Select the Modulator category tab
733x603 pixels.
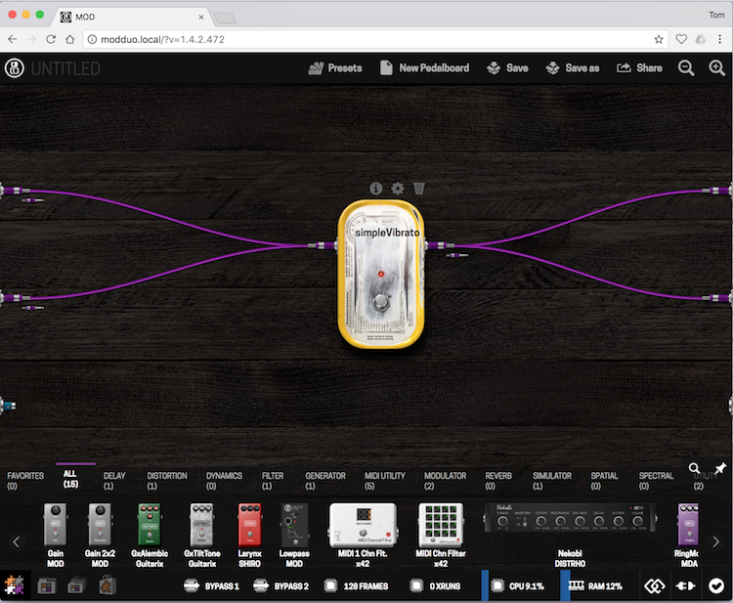coord(445,481)
